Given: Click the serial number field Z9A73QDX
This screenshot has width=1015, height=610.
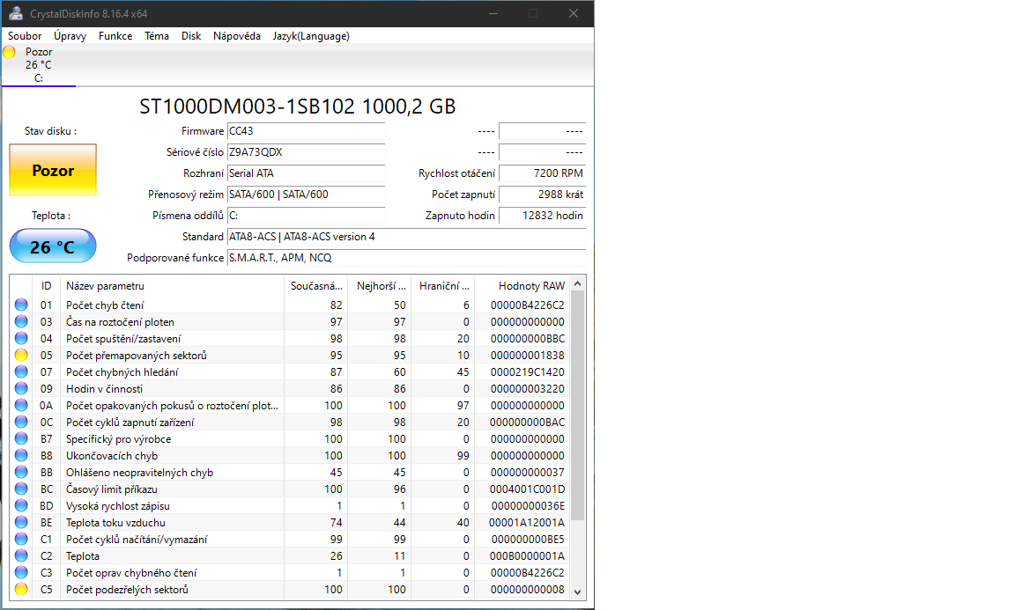Looking at the screenshot, I should (306, 152).
